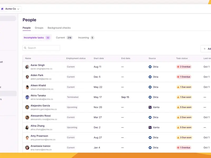Open Amy Prawnson's profile by name
Image resolution: width=211 pixels, height=158 pixels.
39,136
